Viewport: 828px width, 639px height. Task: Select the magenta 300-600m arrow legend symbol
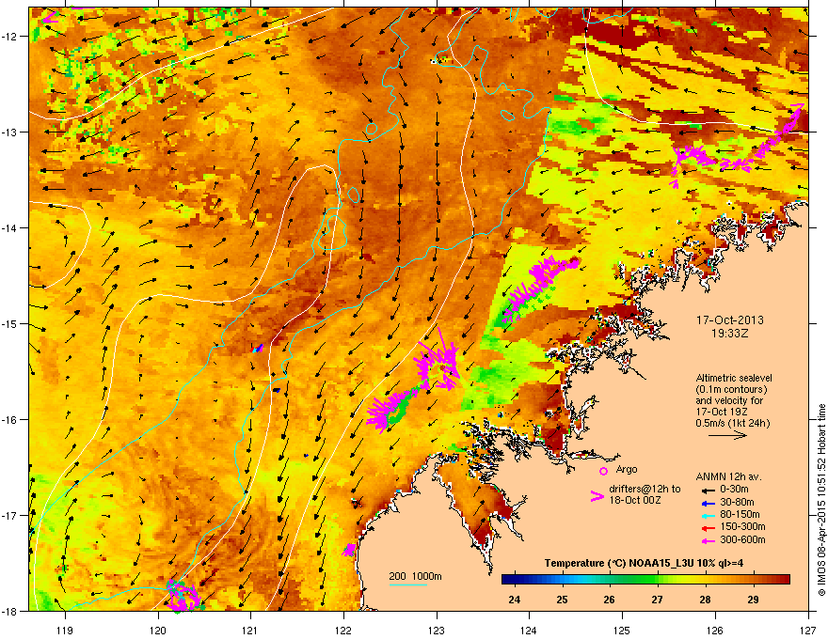[708, 540]
